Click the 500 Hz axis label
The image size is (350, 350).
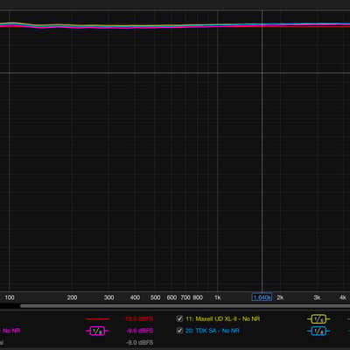click(155, 297)
